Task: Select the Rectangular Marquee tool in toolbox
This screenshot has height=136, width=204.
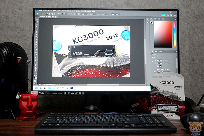Action: pos(37,22)
